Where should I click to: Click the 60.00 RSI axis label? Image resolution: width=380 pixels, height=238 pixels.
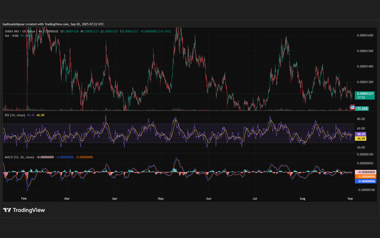coord(361,129)
